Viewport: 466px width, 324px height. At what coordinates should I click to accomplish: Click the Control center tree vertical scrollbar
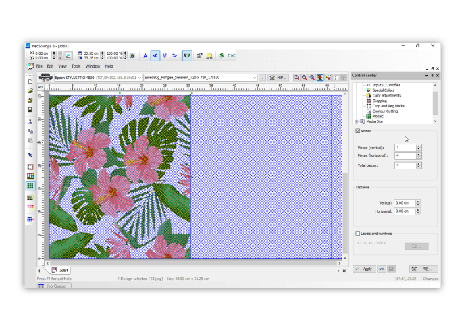point(435,103)
